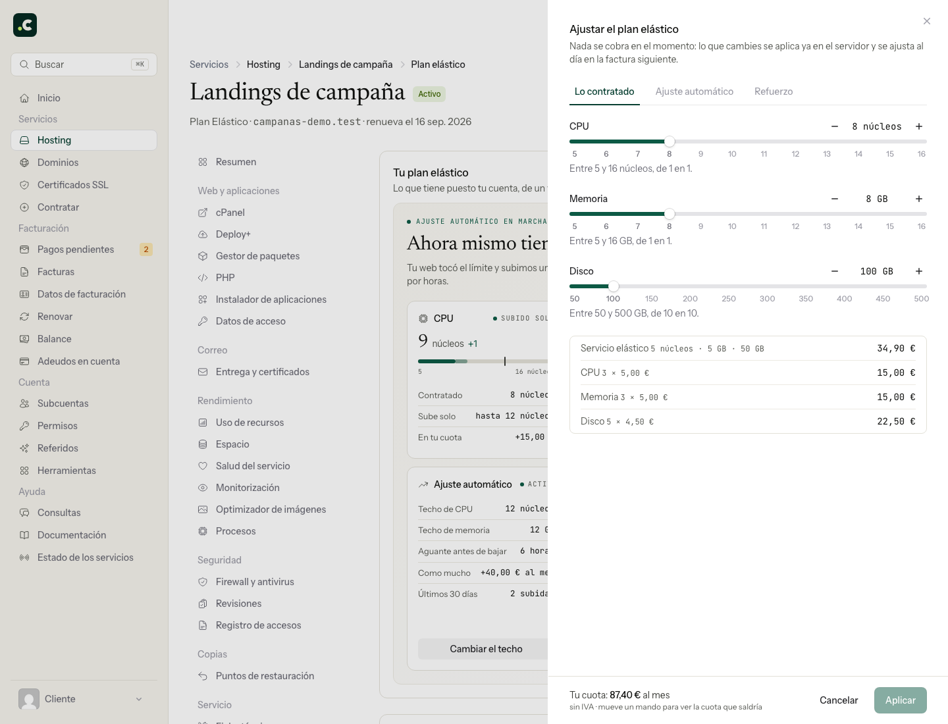
Task: Increase Memoria GB with the plus button
Action: tap(919, 199)
